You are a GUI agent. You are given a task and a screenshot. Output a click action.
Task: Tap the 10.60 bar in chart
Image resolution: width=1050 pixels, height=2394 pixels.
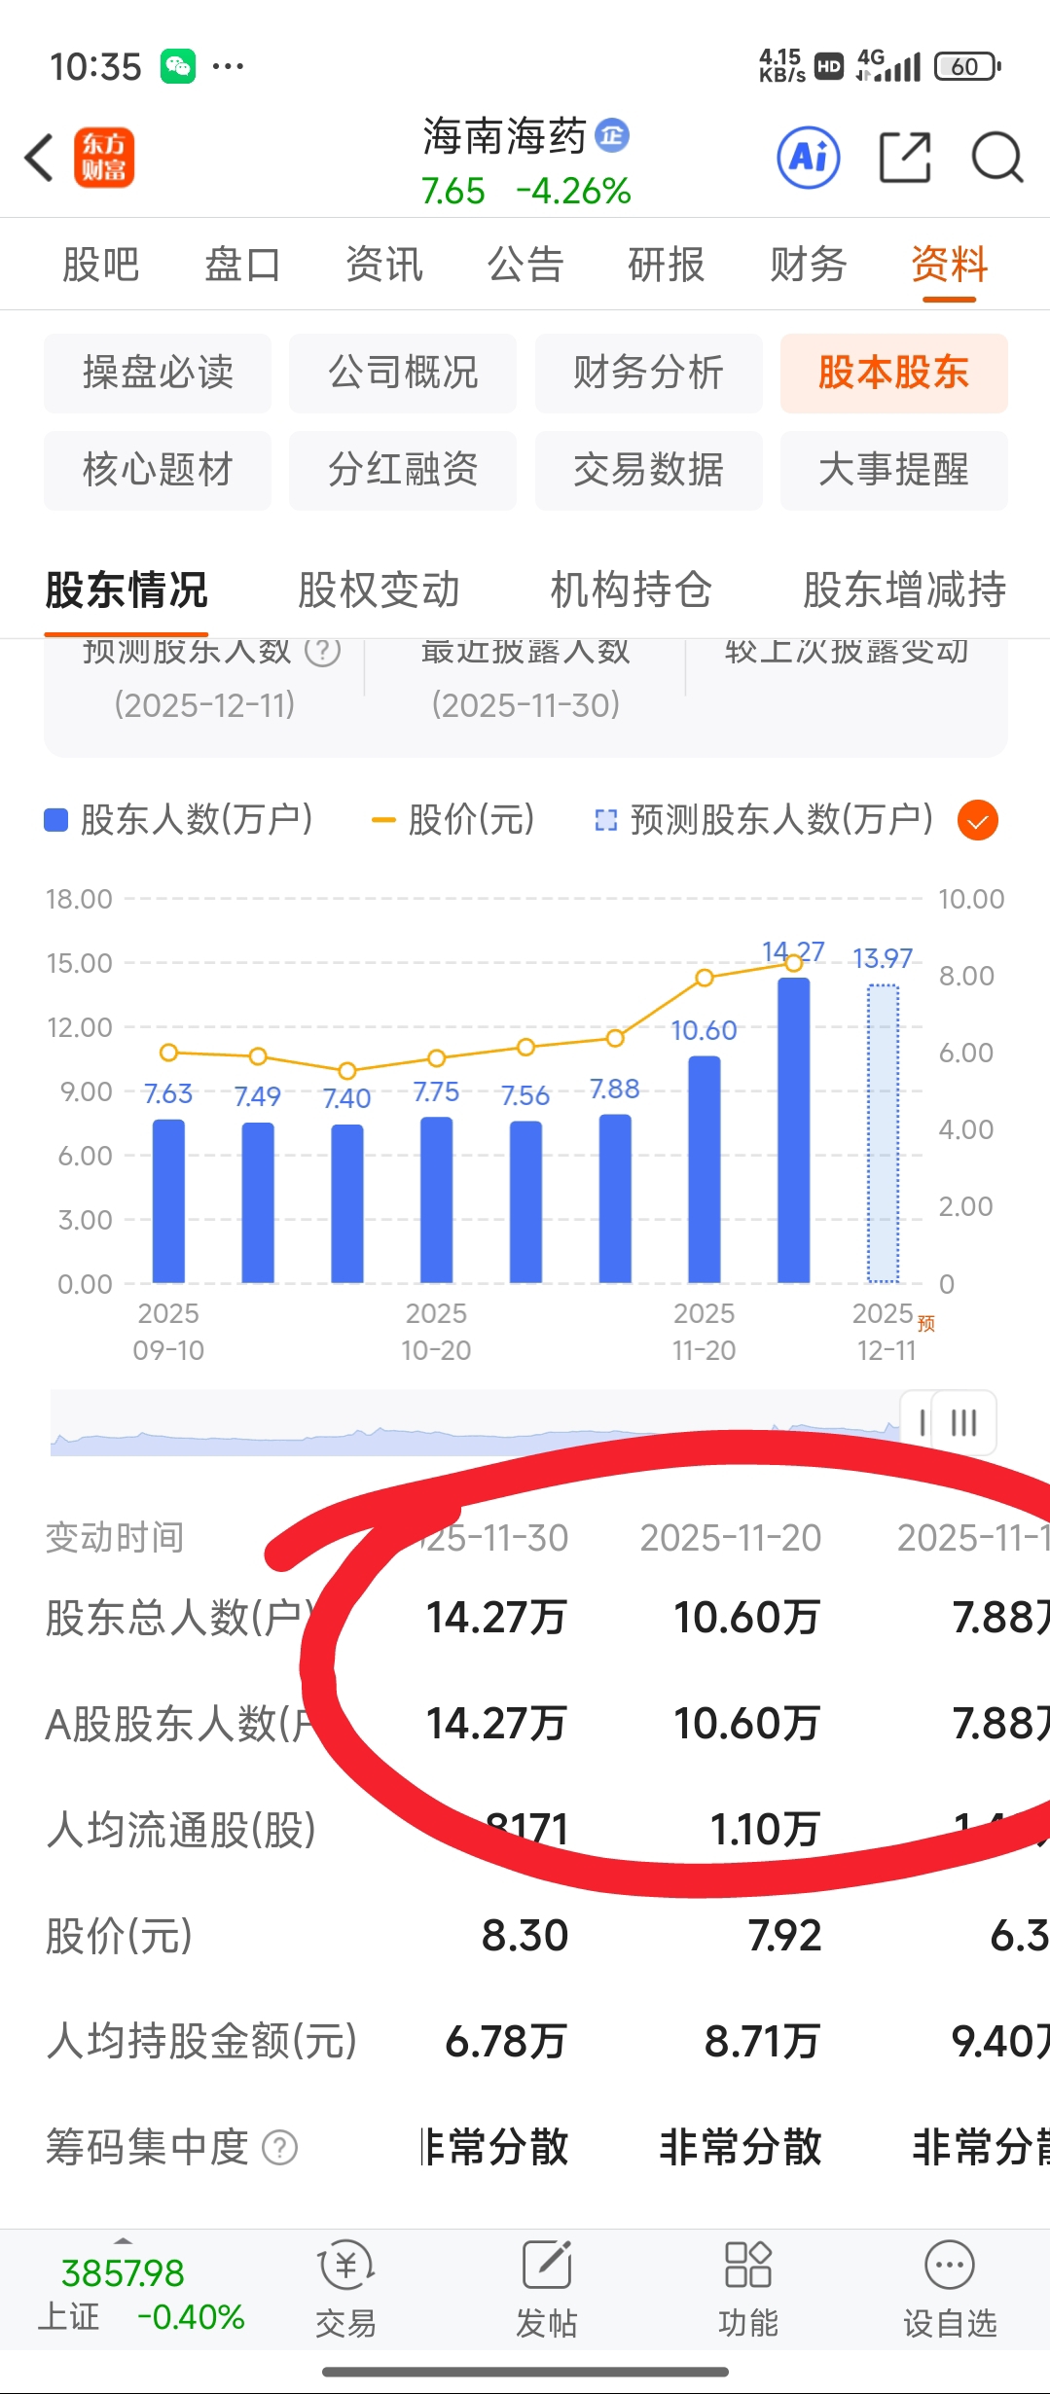click(x=705, y=1169)
